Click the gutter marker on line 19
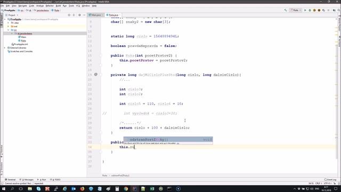 pyautogui.click(x=96, y=75)
